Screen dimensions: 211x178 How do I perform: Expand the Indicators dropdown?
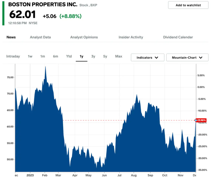pyautogui.click(x=147, y=57)
